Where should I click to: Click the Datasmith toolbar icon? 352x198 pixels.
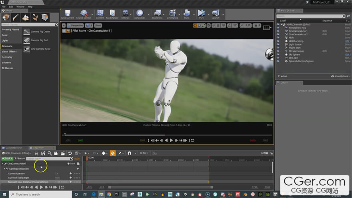(140, 14)
